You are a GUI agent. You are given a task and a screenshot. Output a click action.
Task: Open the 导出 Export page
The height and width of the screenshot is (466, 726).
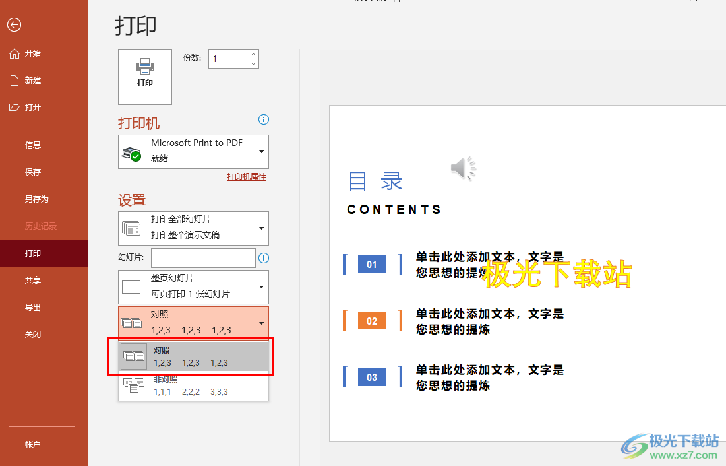click(33, 308)
